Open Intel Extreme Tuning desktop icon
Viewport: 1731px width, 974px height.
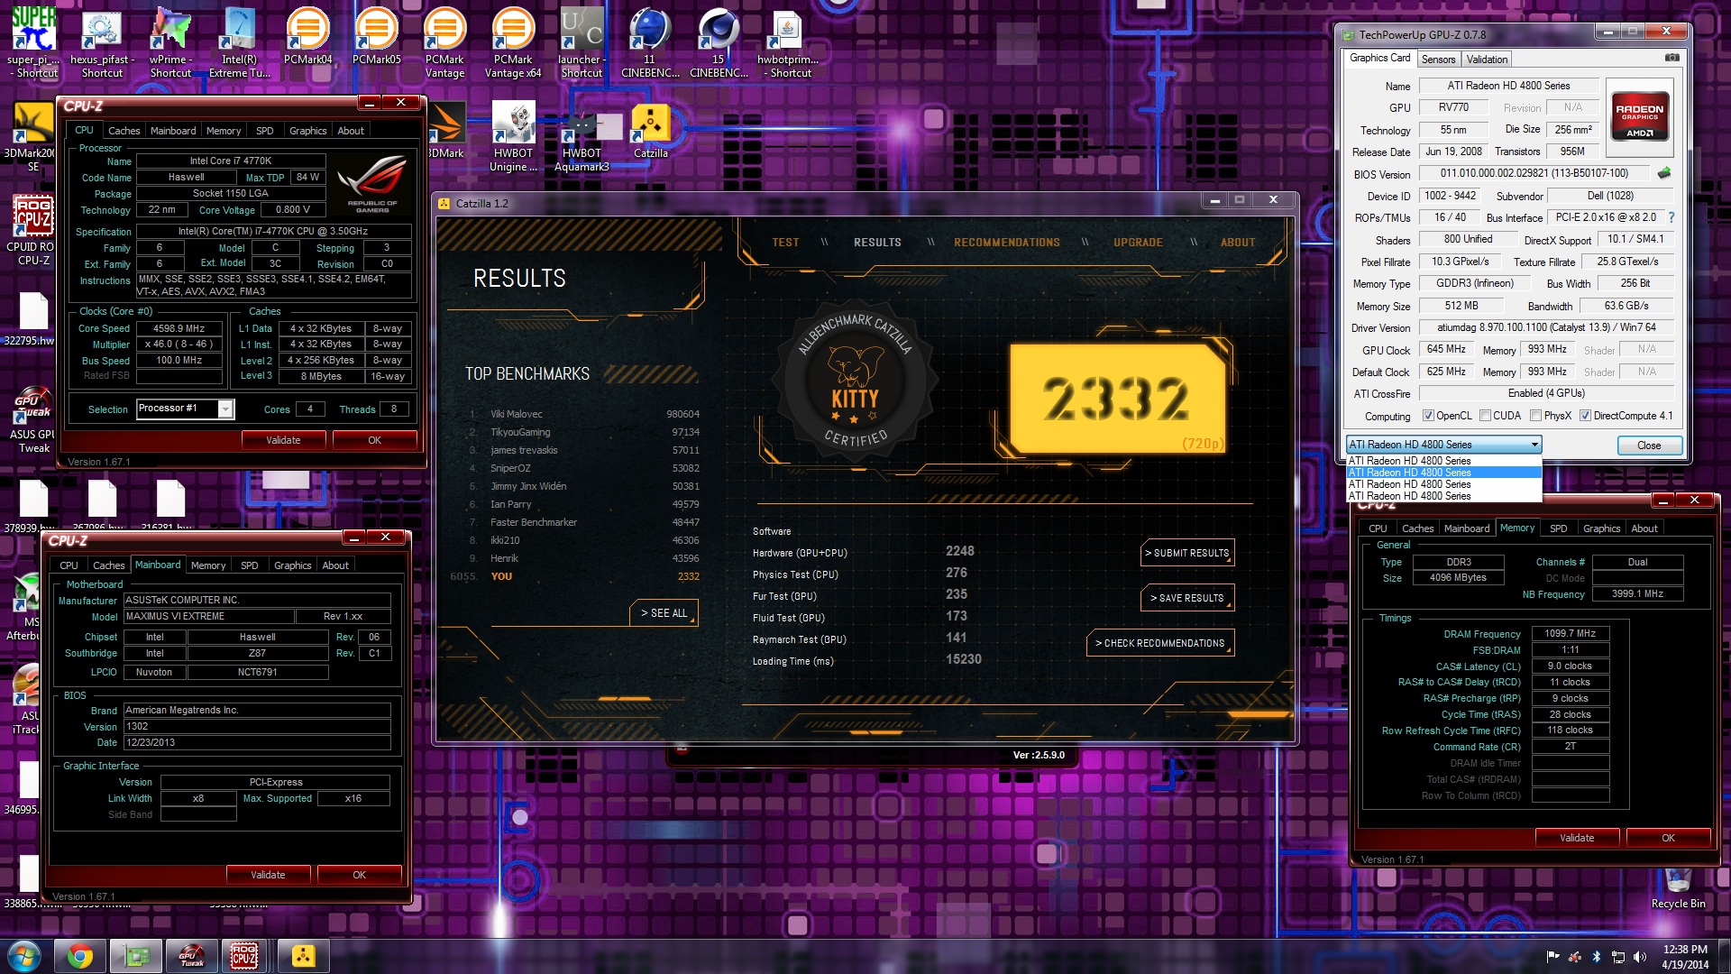tap(239, 42)
